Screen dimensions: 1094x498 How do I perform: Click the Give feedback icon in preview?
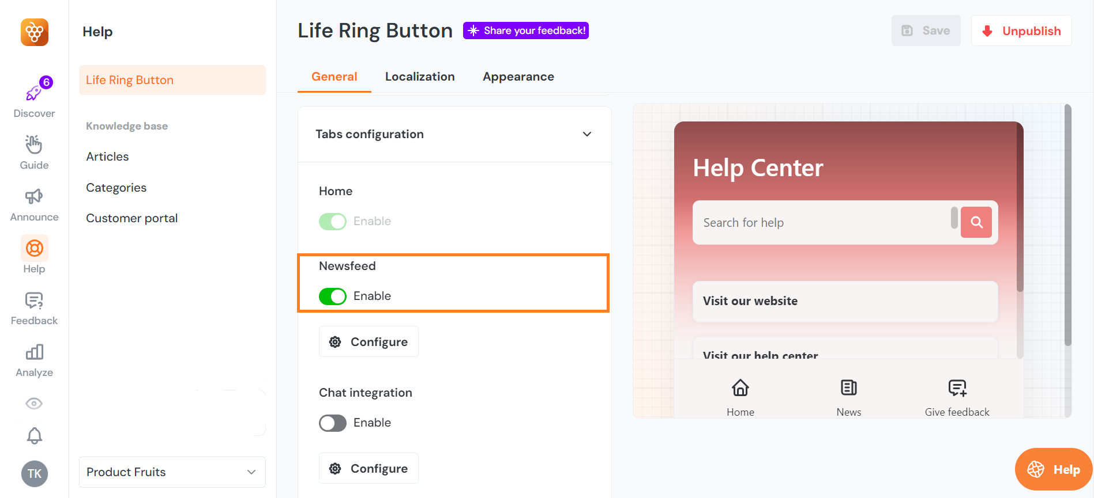tap(957, 388)
